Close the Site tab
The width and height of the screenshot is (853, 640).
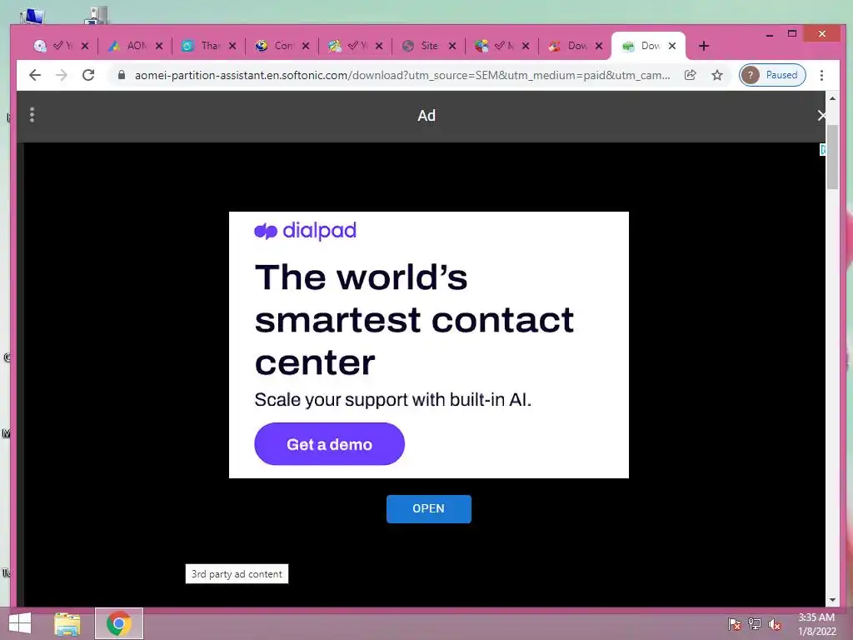452,47
